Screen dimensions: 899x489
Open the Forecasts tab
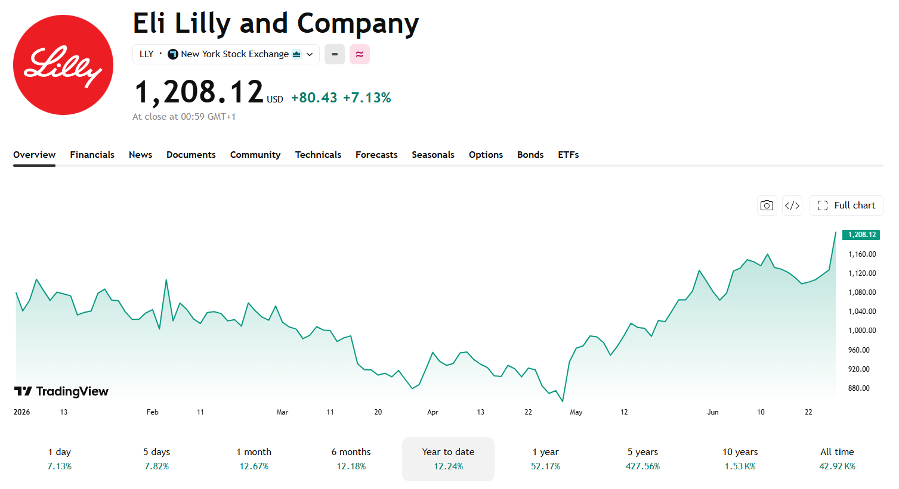(376, 155)
